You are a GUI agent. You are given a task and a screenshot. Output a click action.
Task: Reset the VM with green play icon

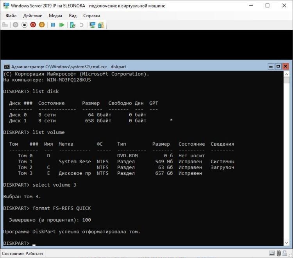pyautogui.click(x=62, y=25)
